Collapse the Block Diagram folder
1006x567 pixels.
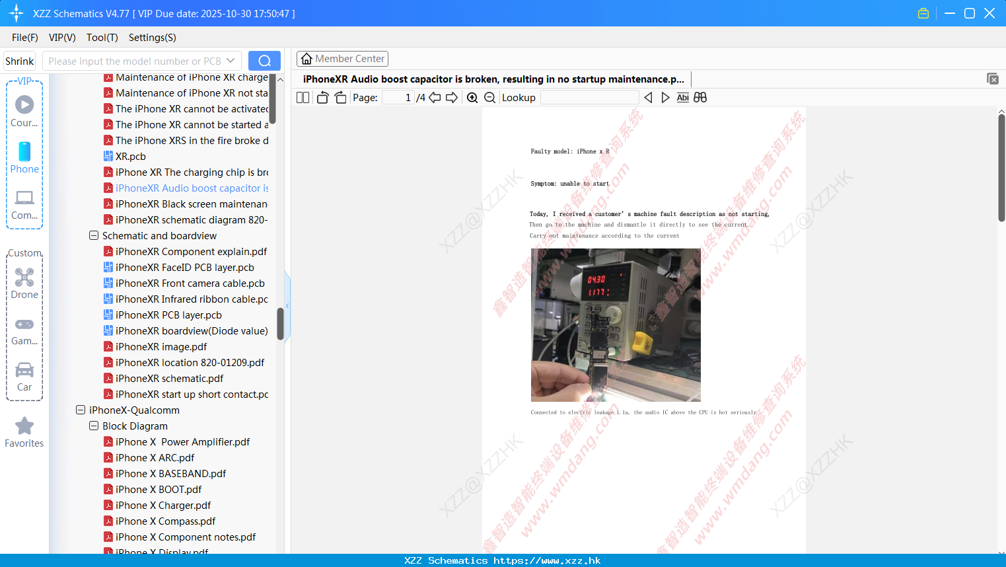click(94, 426)
